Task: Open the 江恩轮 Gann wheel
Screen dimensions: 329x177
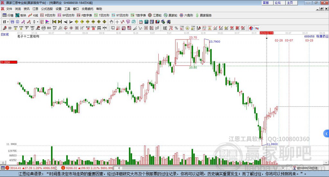Action: pyautogui.click(x=155, y=15)
